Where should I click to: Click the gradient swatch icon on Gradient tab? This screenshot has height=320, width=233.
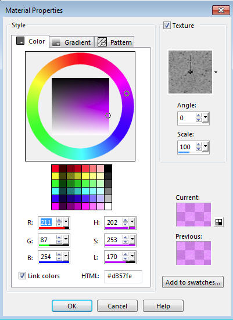[x=56, y=42]
